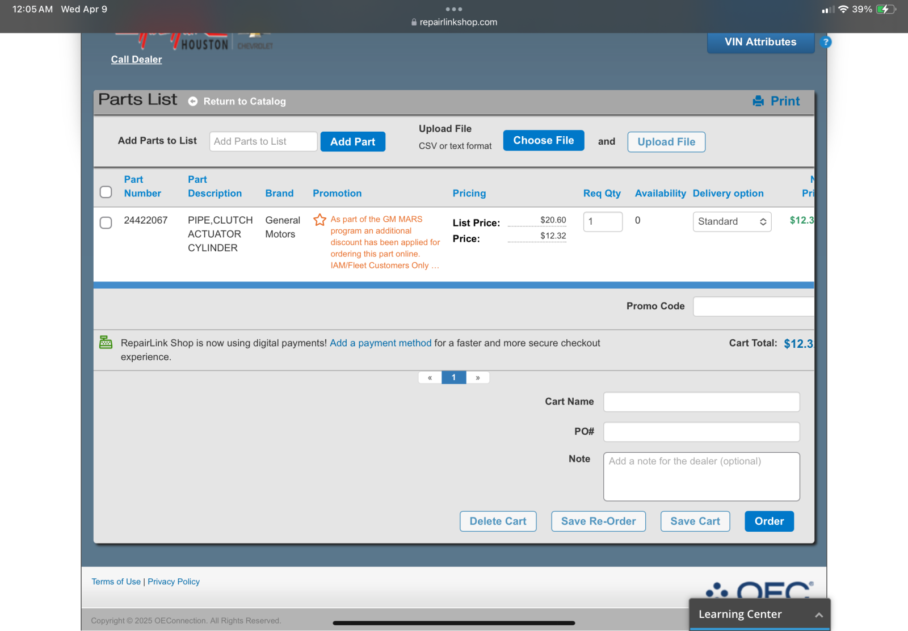Click the Choose File button
The height and width of the screenshot is (631, 908).
click(x=544, y=140)
